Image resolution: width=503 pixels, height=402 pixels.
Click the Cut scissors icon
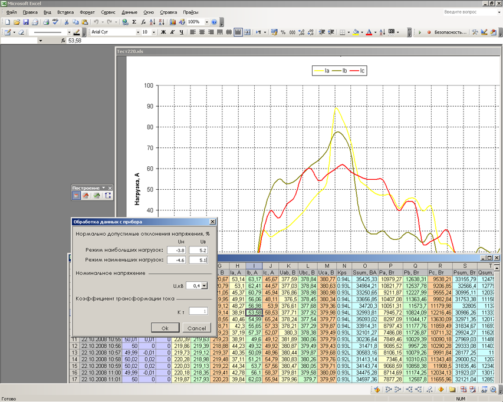click(67, 22)
